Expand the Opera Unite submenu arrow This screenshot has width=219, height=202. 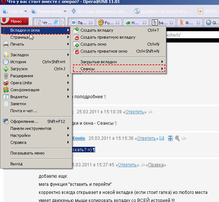pos(68,83)
